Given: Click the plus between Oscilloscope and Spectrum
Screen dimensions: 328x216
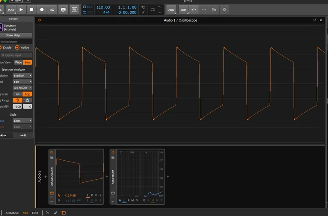Looking at the screenshot, I should point(107,176).
